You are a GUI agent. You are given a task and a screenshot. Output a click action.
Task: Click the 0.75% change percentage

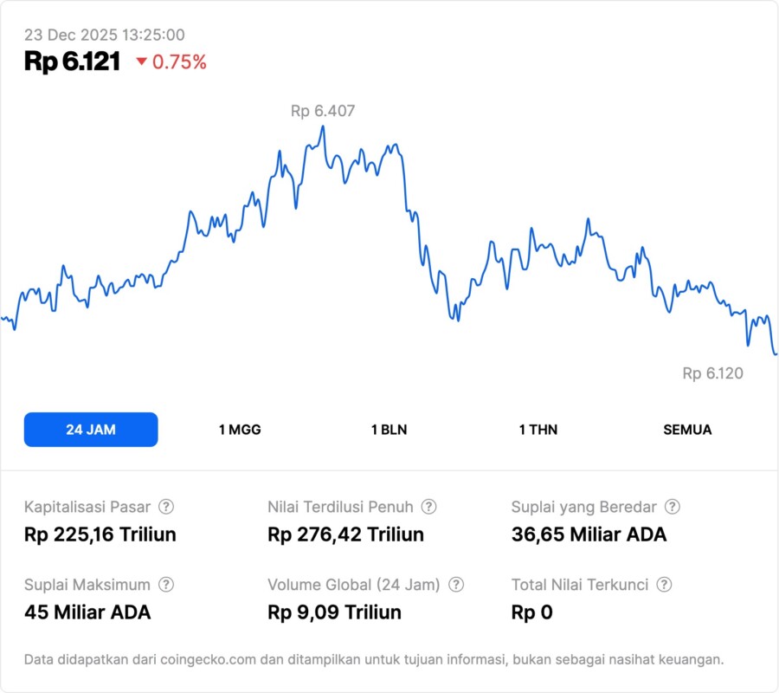[179, 62]
